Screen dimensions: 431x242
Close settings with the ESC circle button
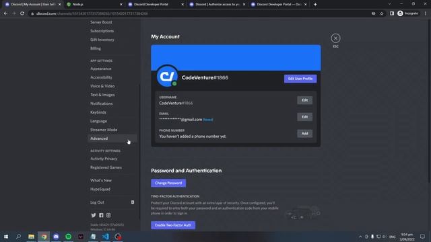pyautogui.click(x=335, y=38)
